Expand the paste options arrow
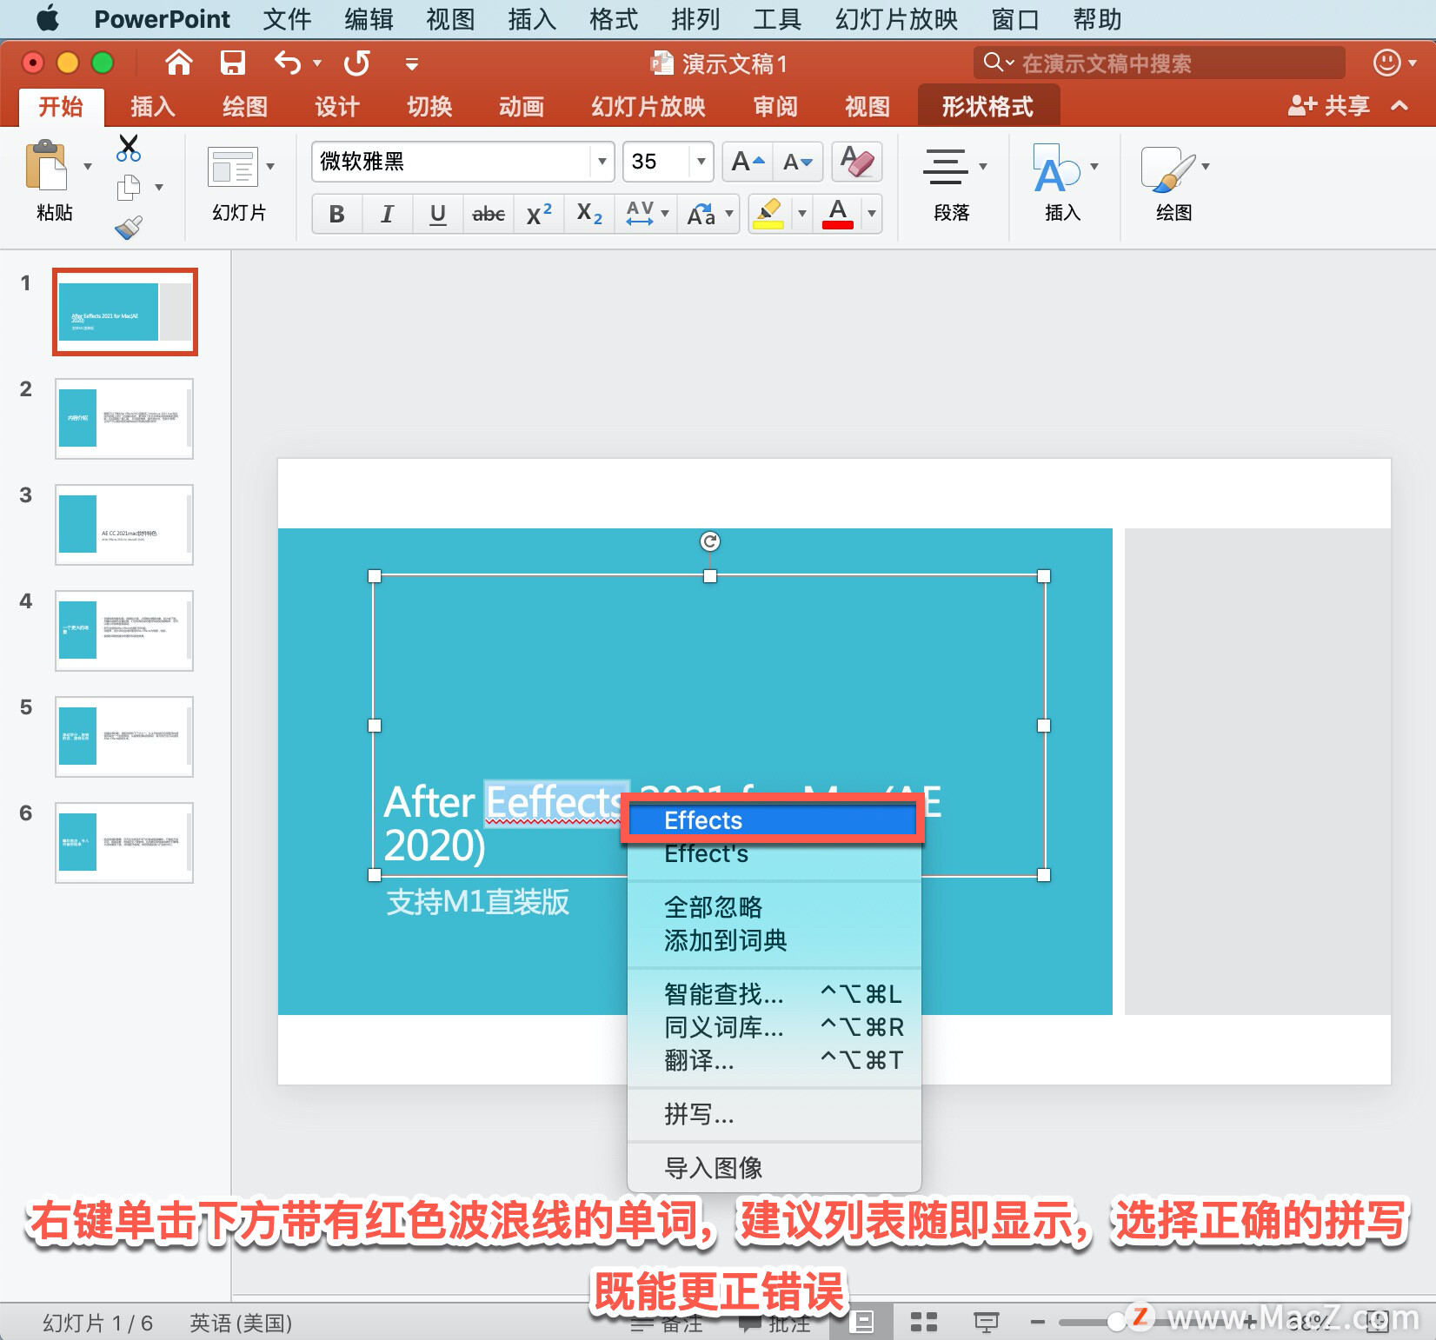The image size is (1436, 1340). (88, 166)
